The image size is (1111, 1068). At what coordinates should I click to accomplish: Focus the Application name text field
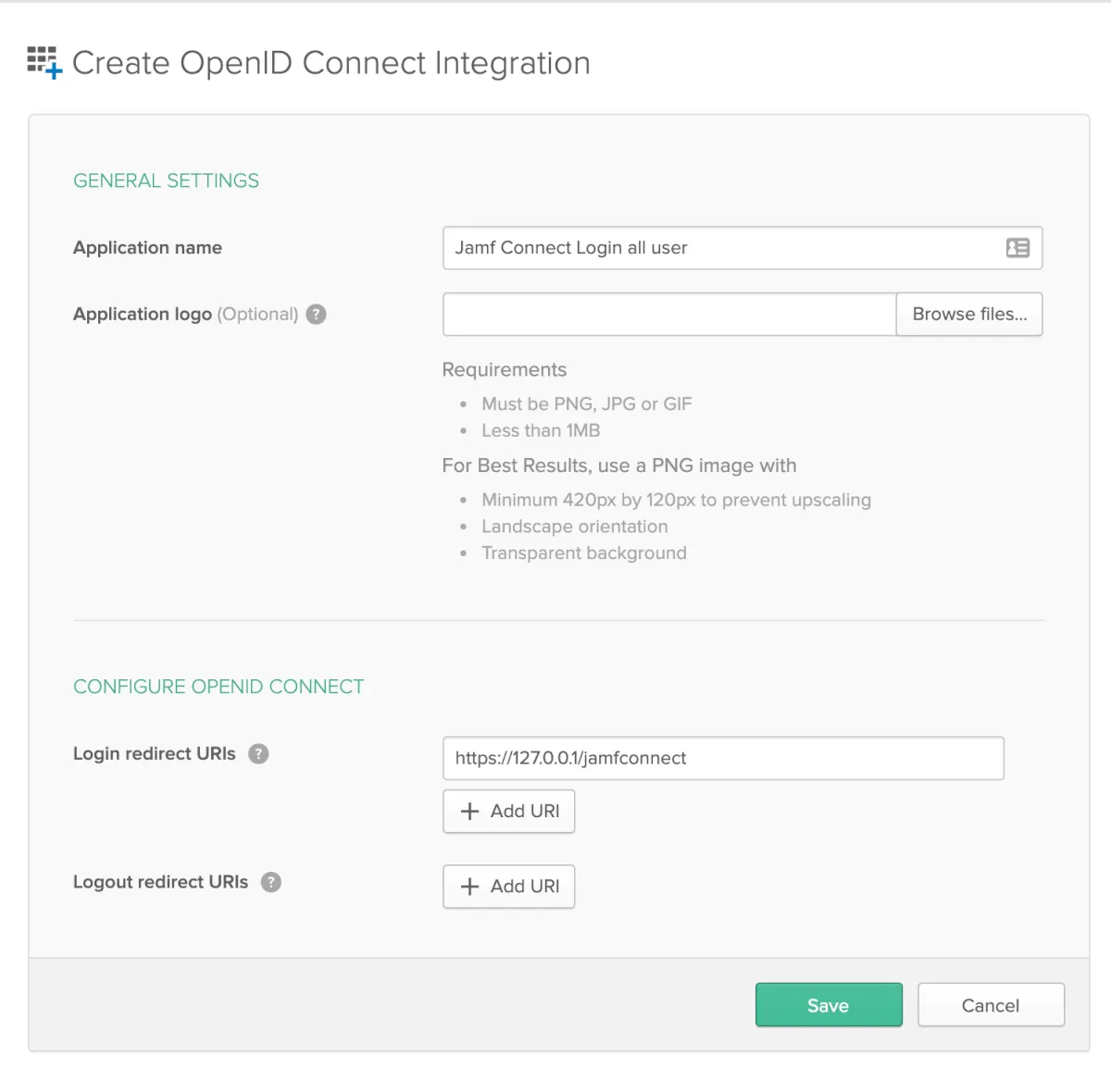(x=722, y=248)
